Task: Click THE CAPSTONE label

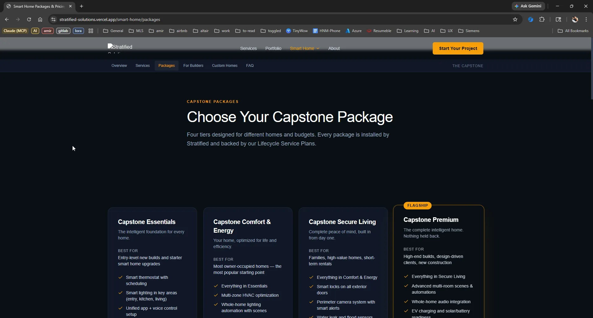Action: 468,66
